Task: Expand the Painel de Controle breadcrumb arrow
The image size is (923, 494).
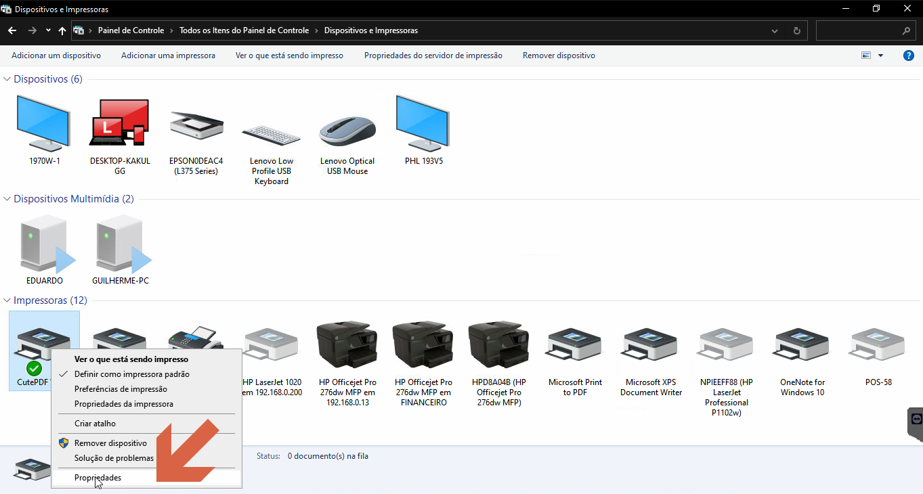Action: pyautogui.click(x=172, y=30)
